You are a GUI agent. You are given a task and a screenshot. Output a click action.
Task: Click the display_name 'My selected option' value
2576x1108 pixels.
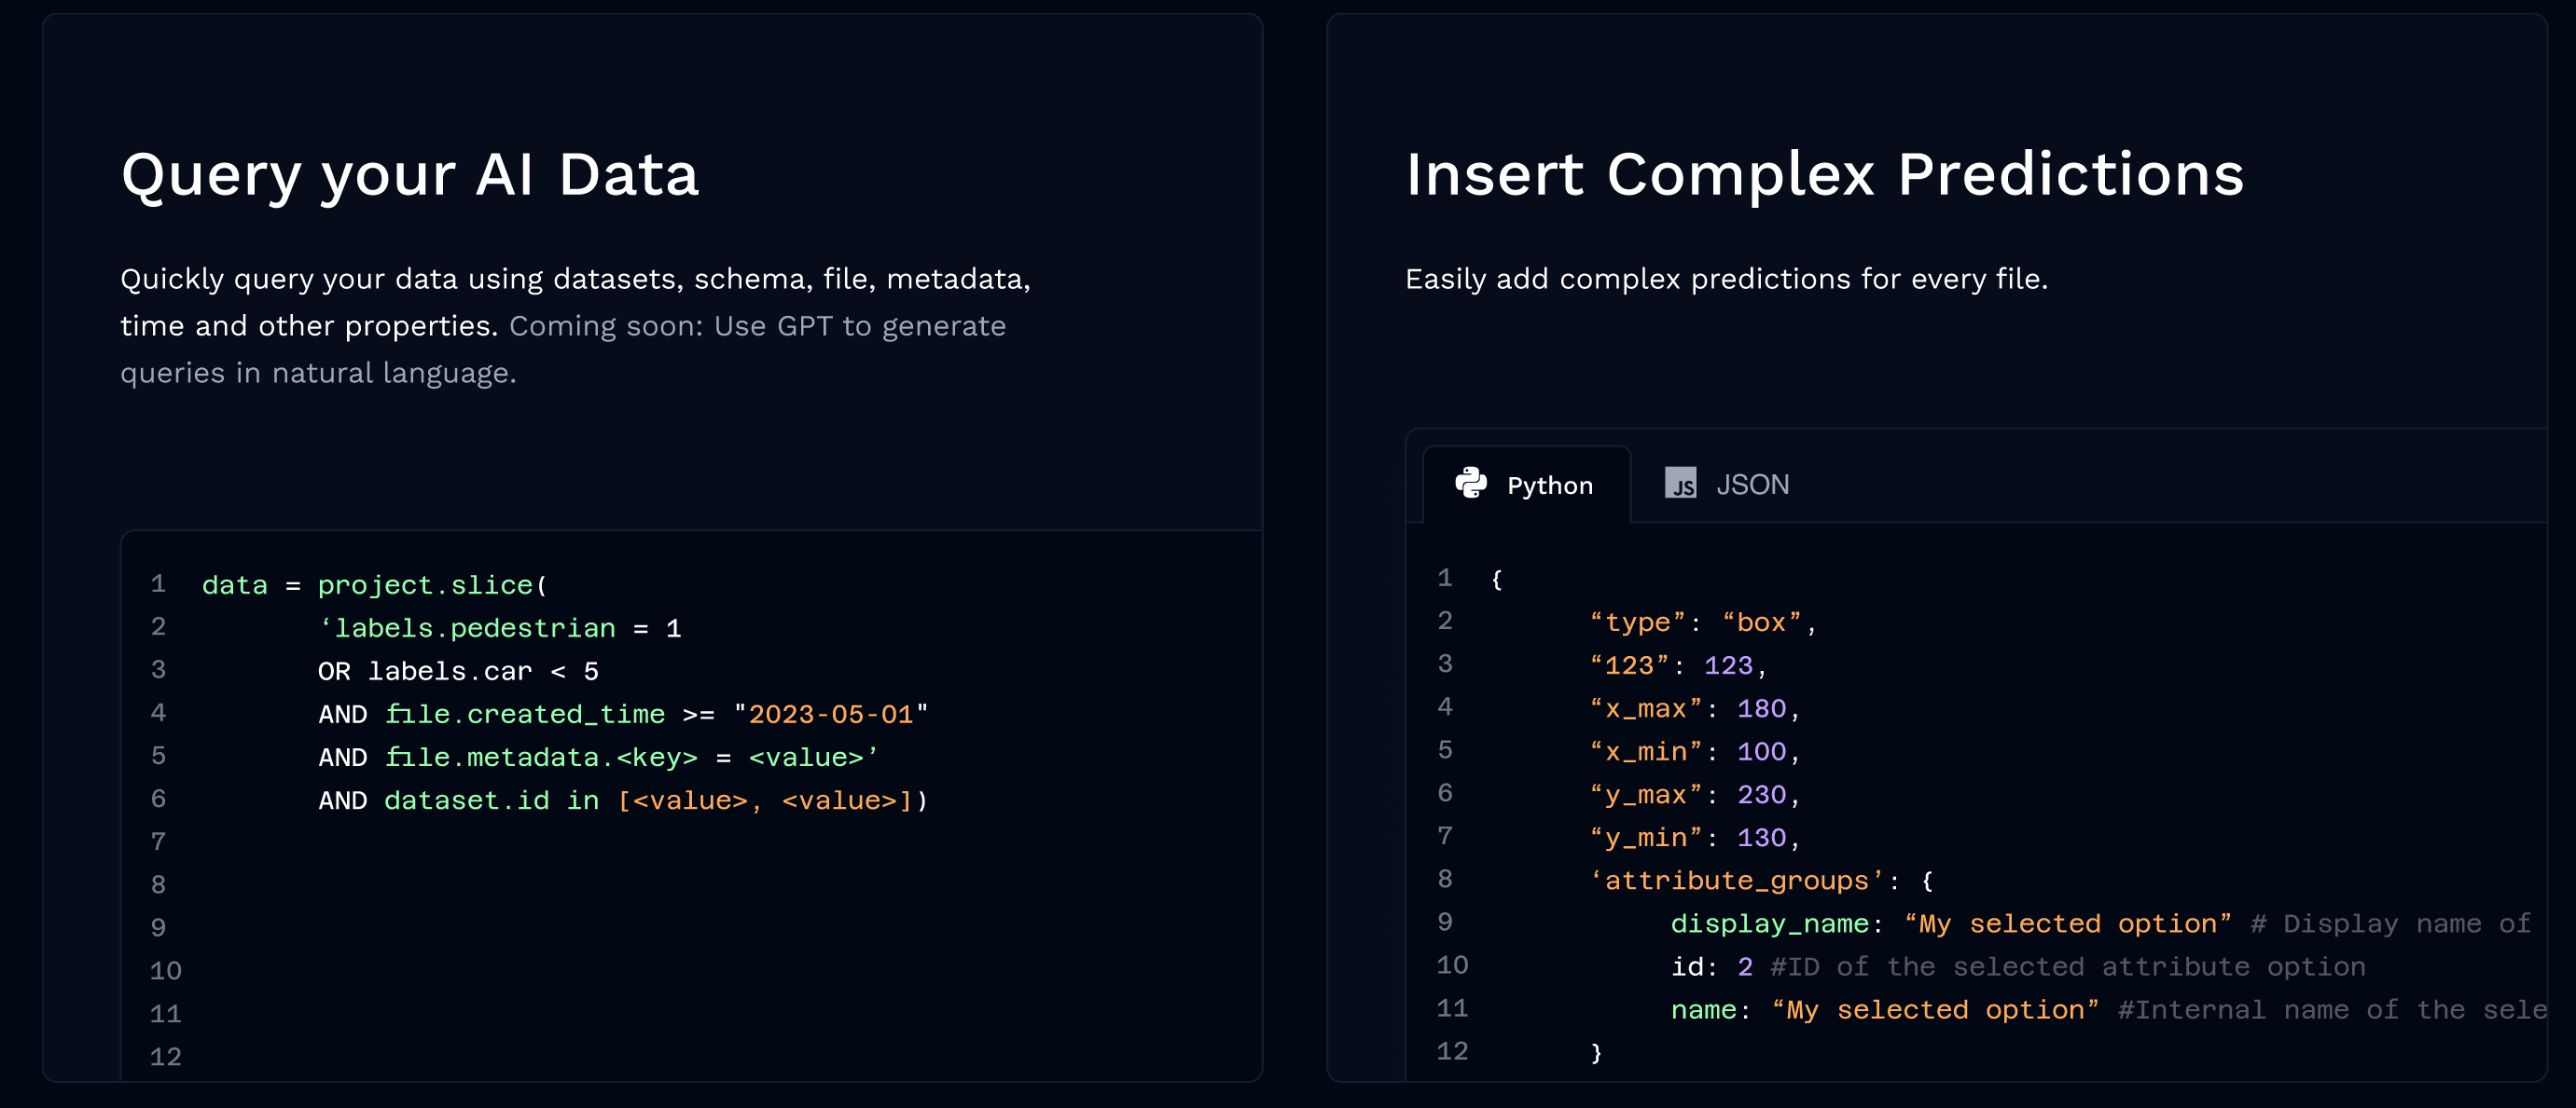tap(2067, 923)
